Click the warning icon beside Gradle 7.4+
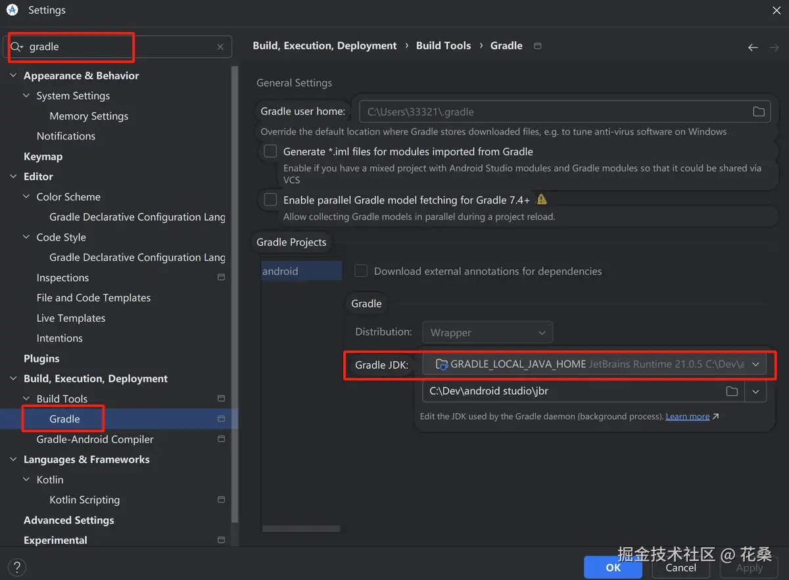The width and height of the screenshot is (789, 580). [x=541, y=199]
